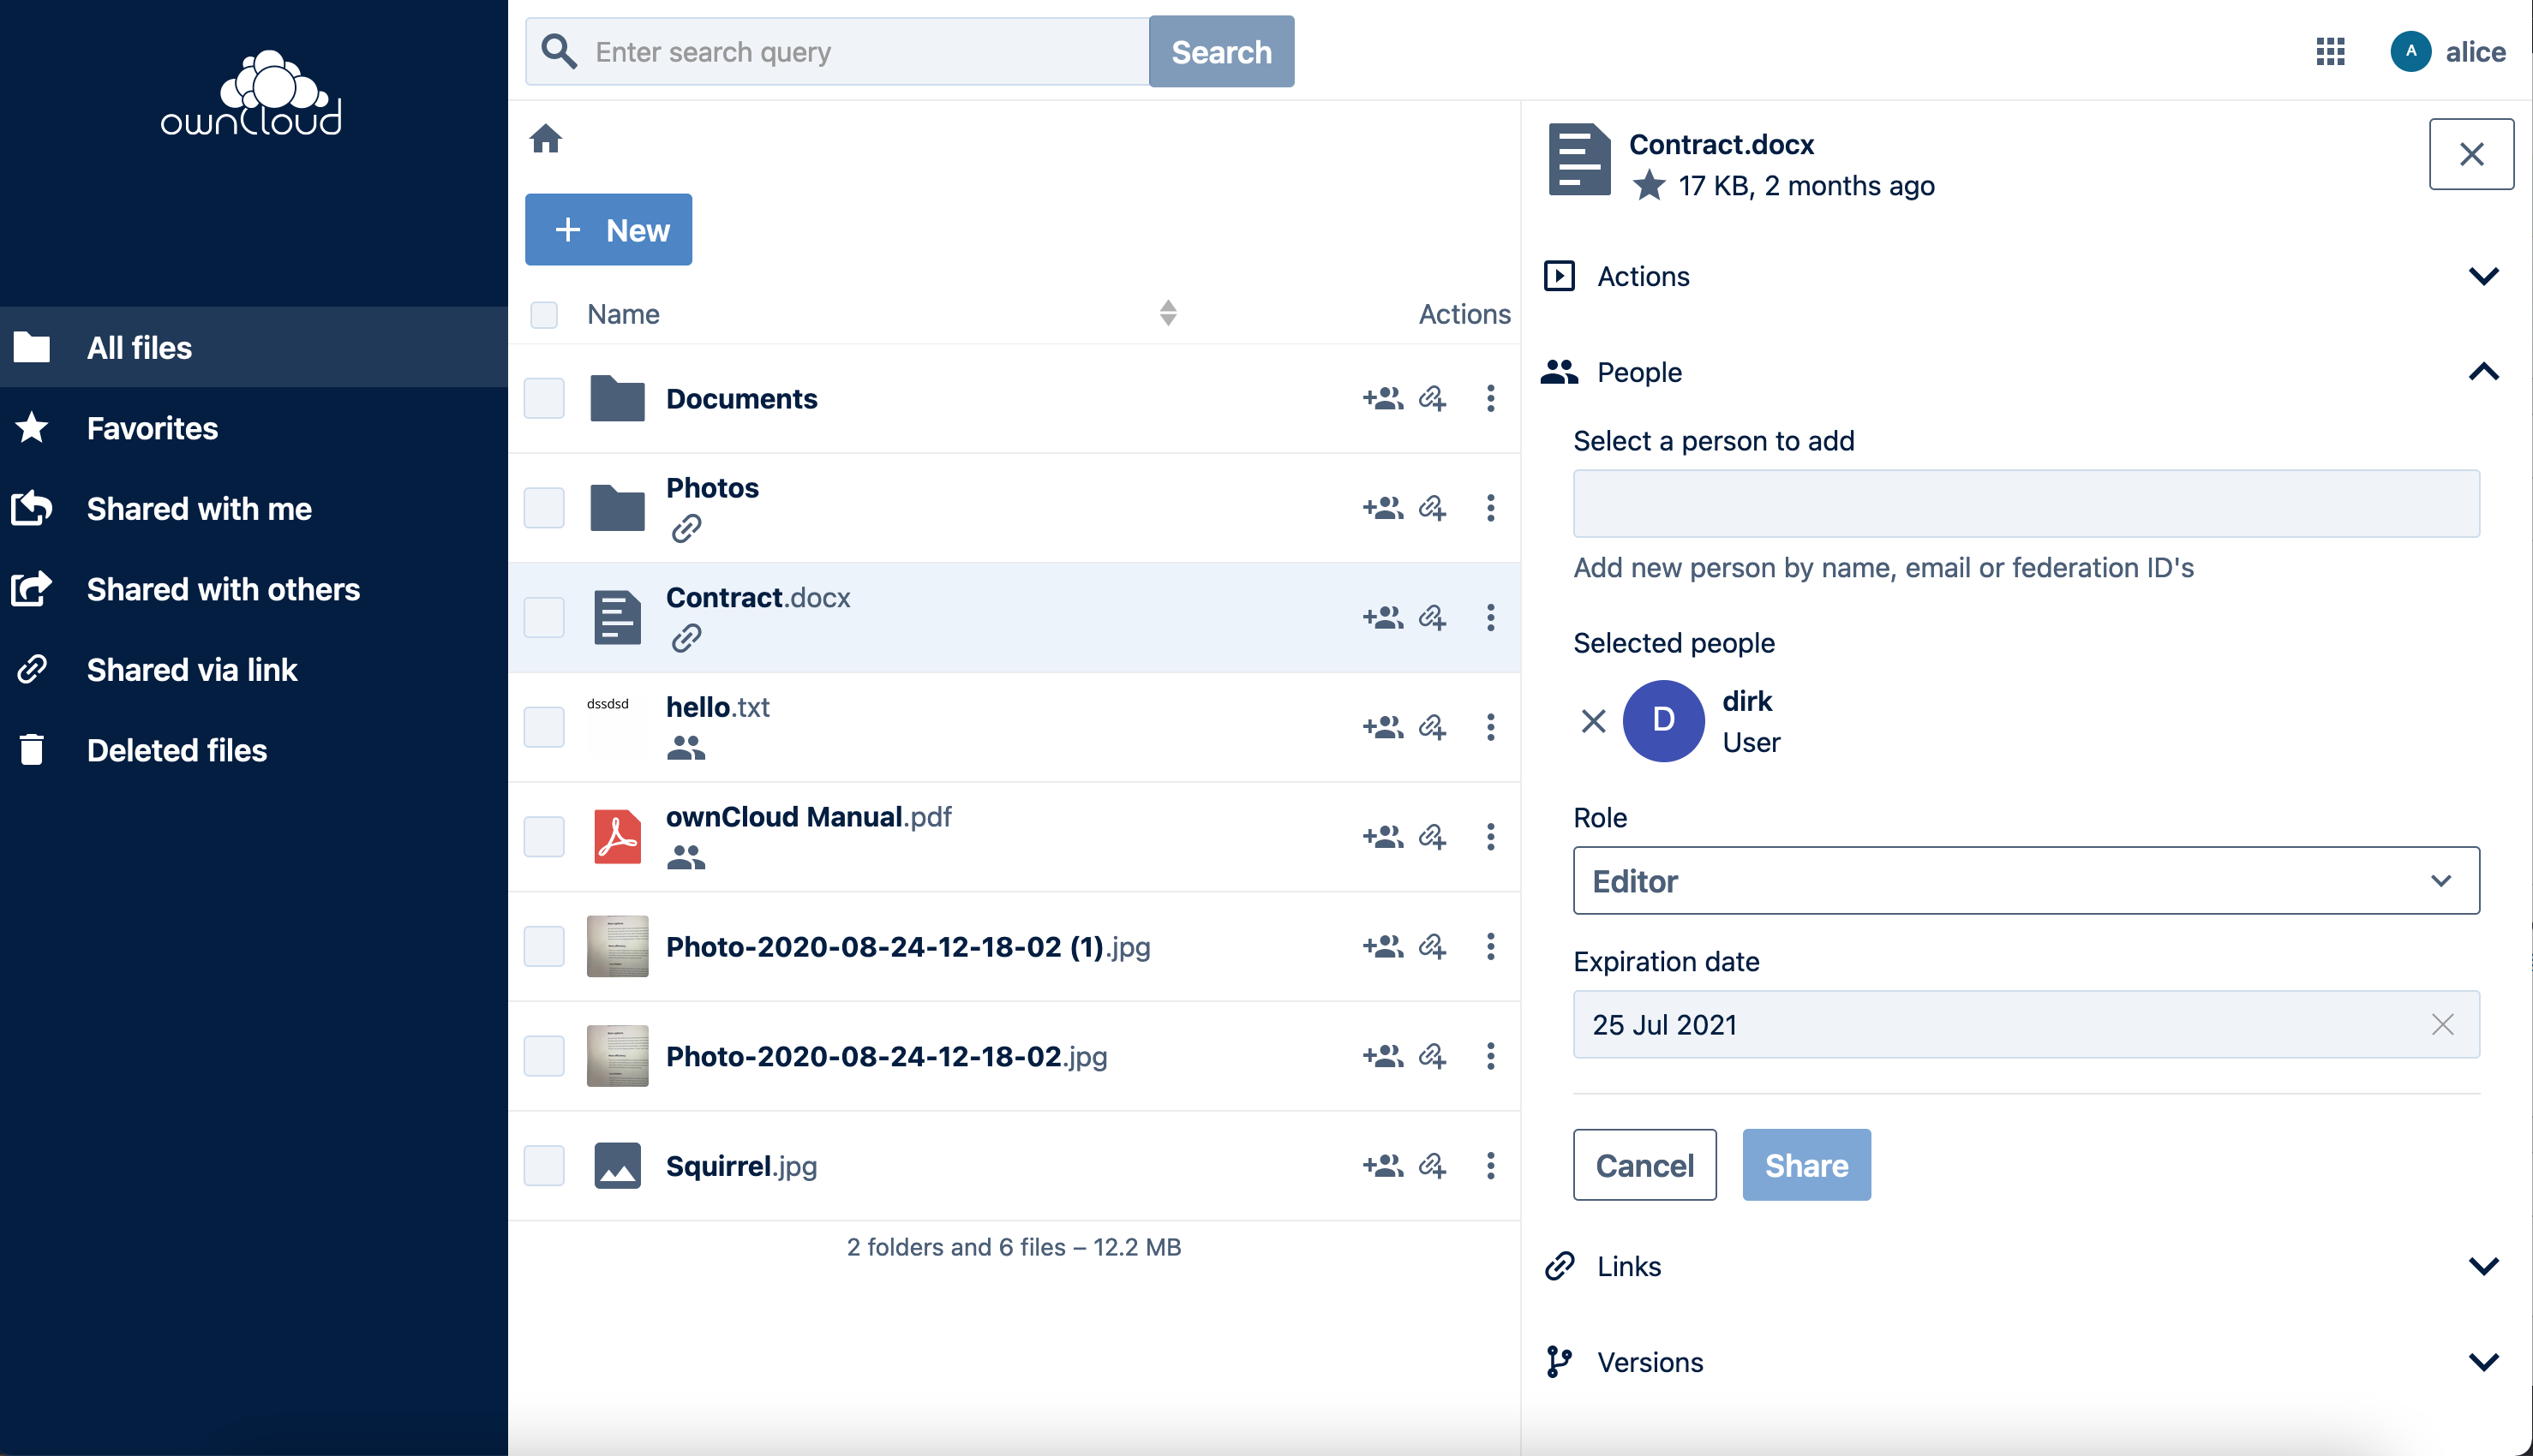This screenshot has height=1456, width=2533.
Task: Remove the expiration date from the share
Action: (x=2444, y=1024)
